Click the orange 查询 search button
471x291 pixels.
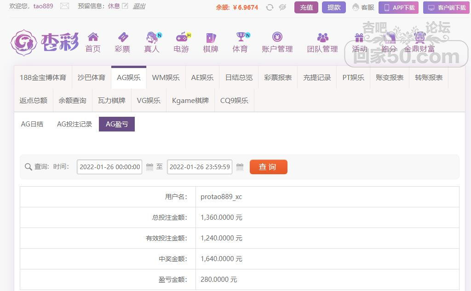(269, 167)
